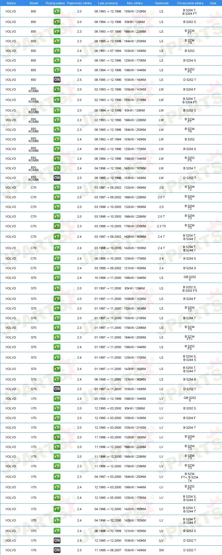Click petrol icon for S70 B 5204 F row
Image resolution: width=222 pixels, height=555 pixels.
(57, 299)
